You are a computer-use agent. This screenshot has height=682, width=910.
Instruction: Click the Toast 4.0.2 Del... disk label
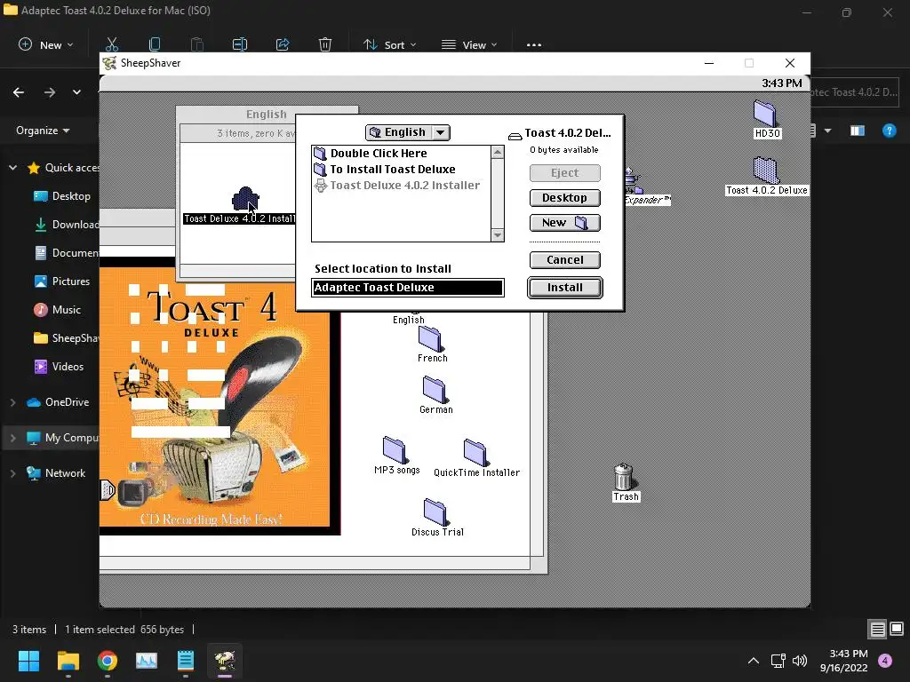click(x=567, y=133)
